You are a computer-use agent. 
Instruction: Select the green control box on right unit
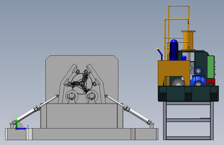click(x=211, y=67)
